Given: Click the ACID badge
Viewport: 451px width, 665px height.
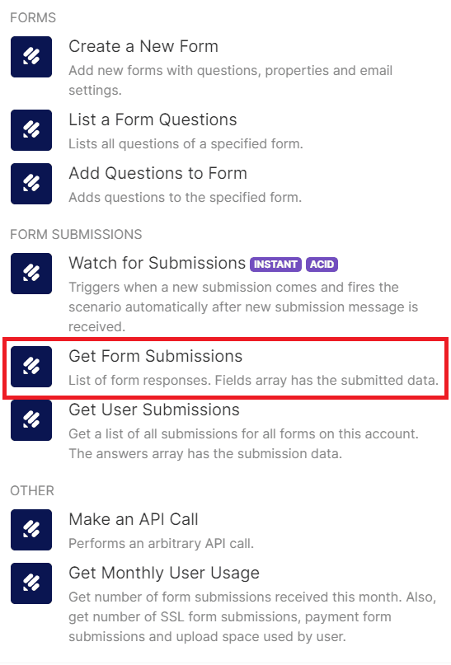Looking at the screenshot, I should click(x=322, y=265).
